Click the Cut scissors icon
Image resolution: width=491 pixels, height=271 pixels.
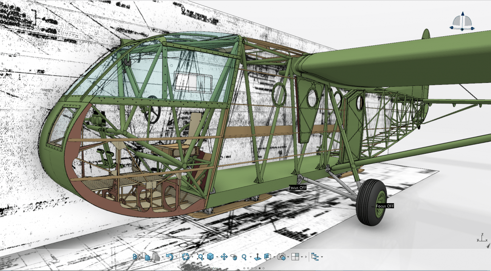tap(136, 257)
